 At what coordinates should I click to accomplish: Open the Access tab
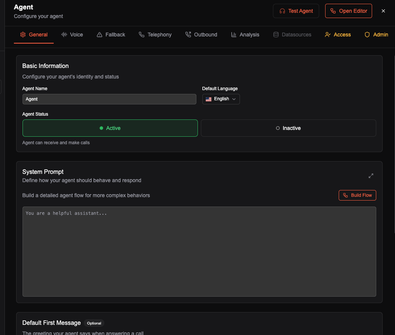[338, 35]
